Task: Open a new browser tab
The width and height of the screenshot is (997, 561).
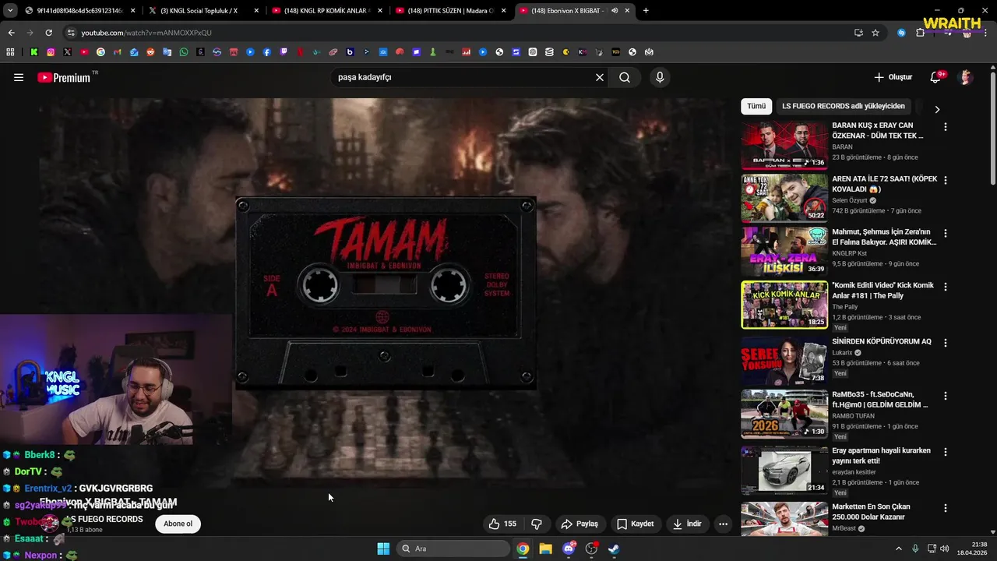Action: (x=646, y=11)
